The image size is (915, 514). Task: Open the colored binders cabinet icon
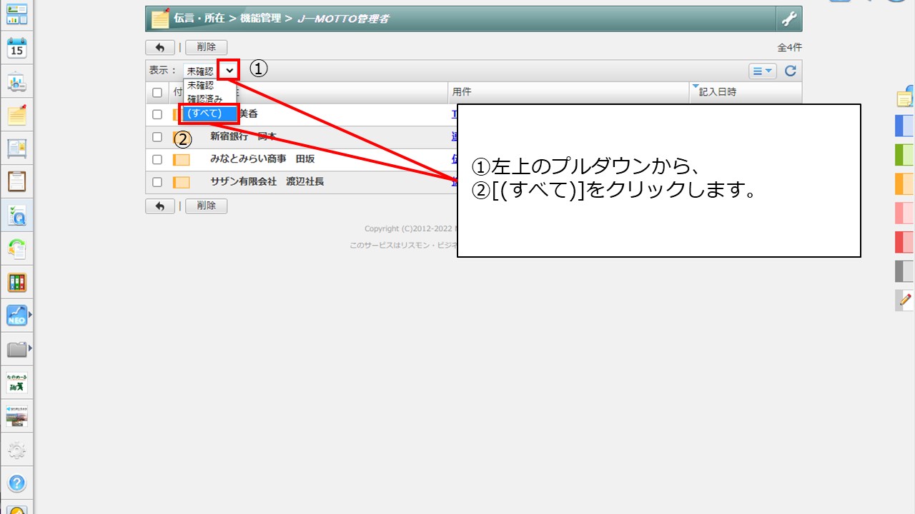click(x=16, y=282)
